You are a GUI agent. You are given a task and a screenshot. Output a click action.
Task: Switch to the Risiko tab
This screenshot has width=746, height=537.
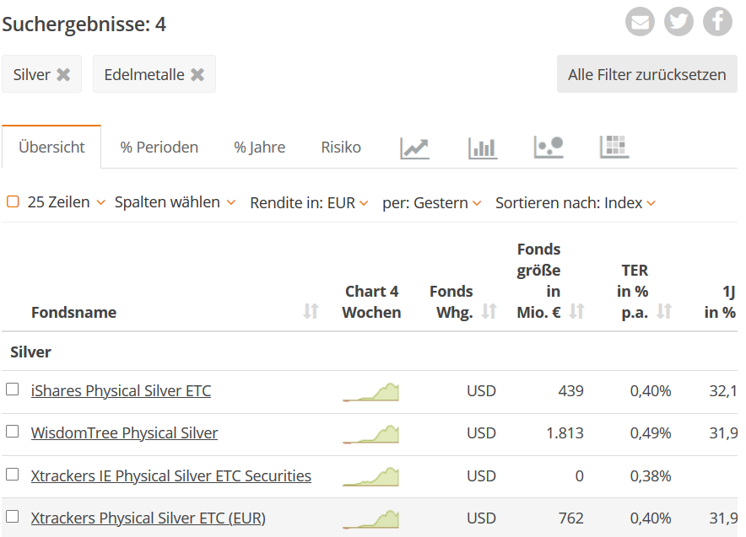(341, 148)
